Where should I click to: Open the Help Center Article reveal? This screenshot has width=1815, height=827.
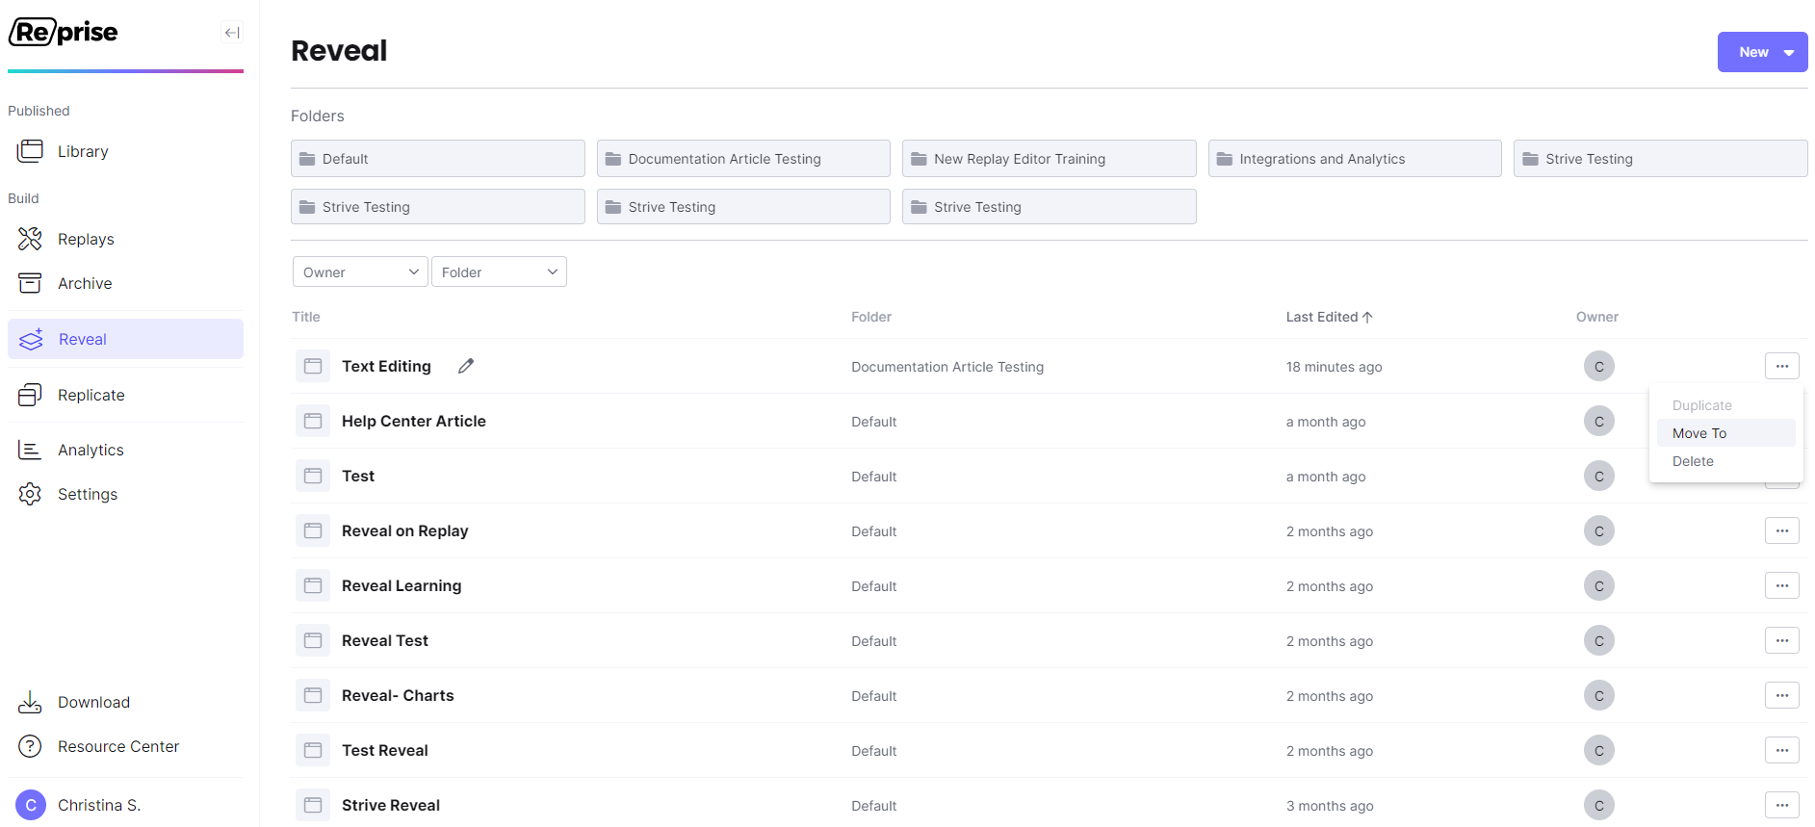[414, 421]
